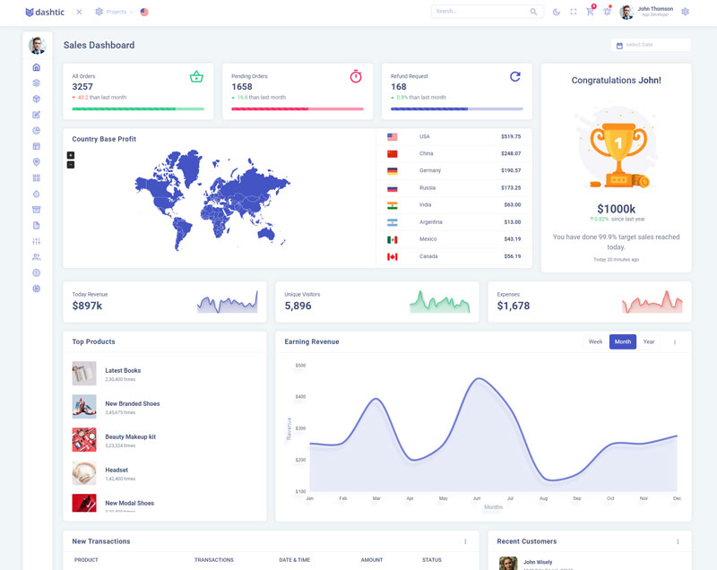Screen dimensions: 717x570
Task: Toggle fullscreen mode in the header
Action: (x=574, y=12)
